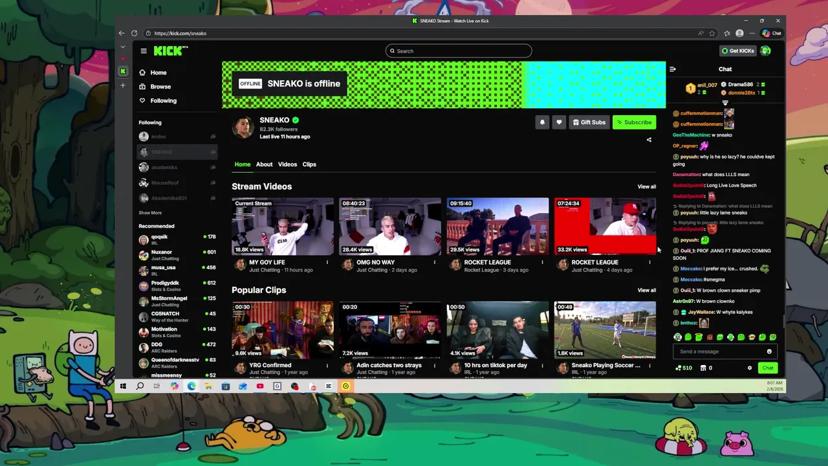Open recommended channel Nuxanor
The width and height of the screenshot is (828, 466).
177,255
